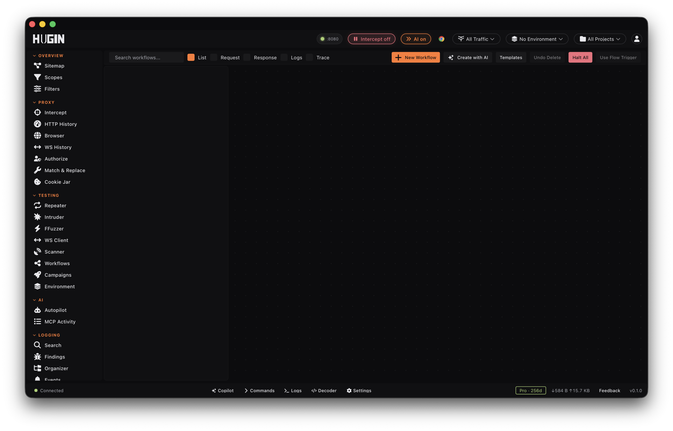The image size is (673, 431).
Task: Open the All Projects dropdown
Action: (x=600, y=39)
